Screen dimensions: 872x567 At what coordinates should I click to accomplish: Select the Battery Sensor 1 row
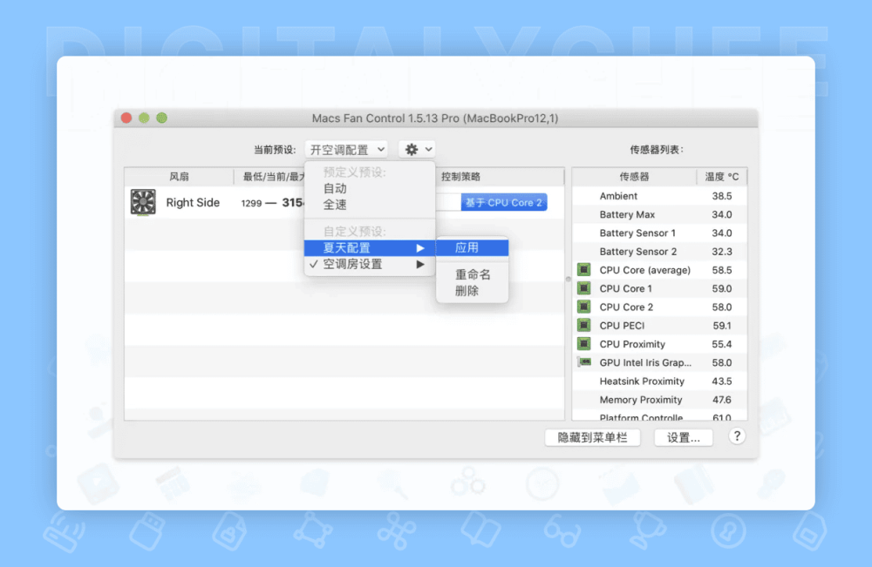point(659,233)
